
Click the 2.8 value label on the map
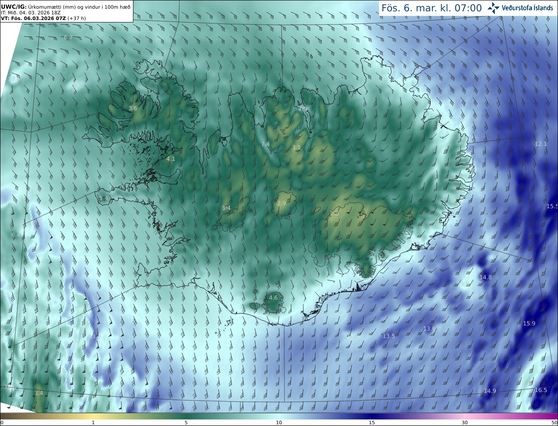334,214
